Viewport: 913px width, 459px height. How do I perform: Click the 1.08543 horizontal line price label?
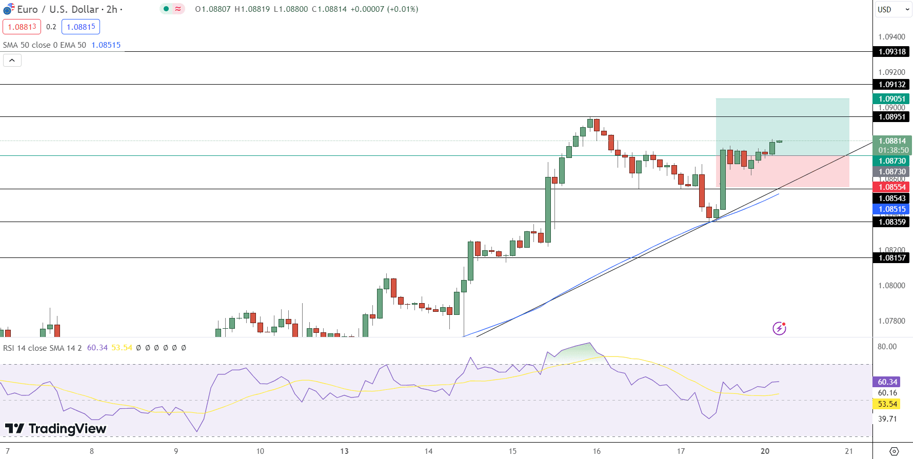point(891,198)
